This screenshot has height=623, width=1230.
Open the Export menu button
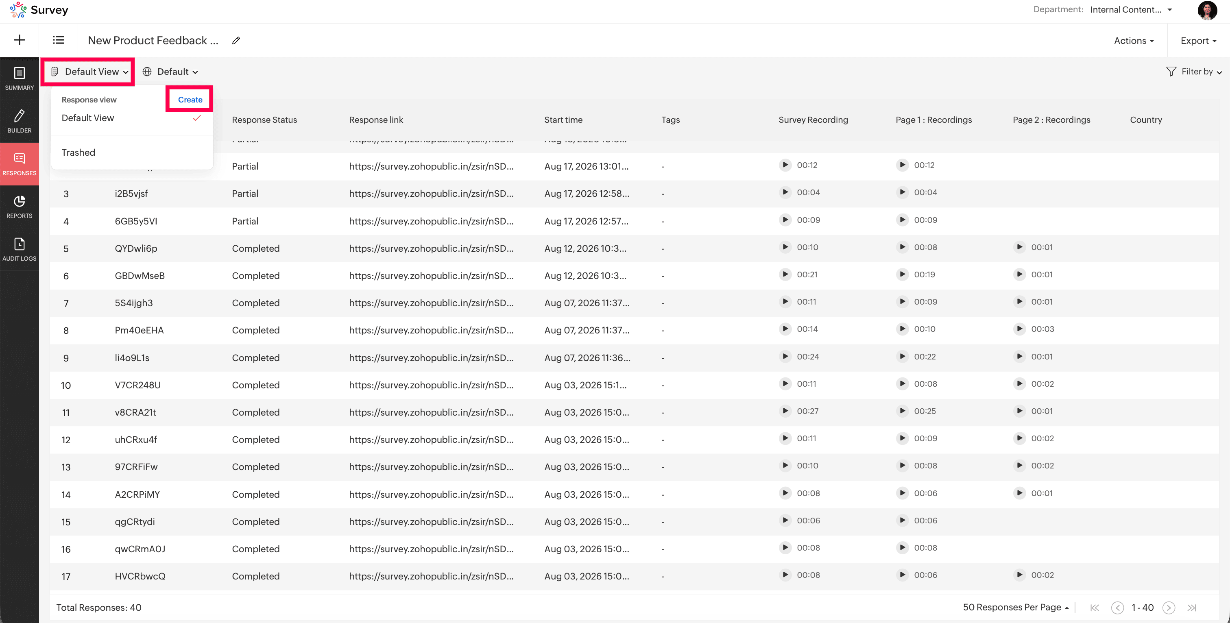pos(1199,41)
